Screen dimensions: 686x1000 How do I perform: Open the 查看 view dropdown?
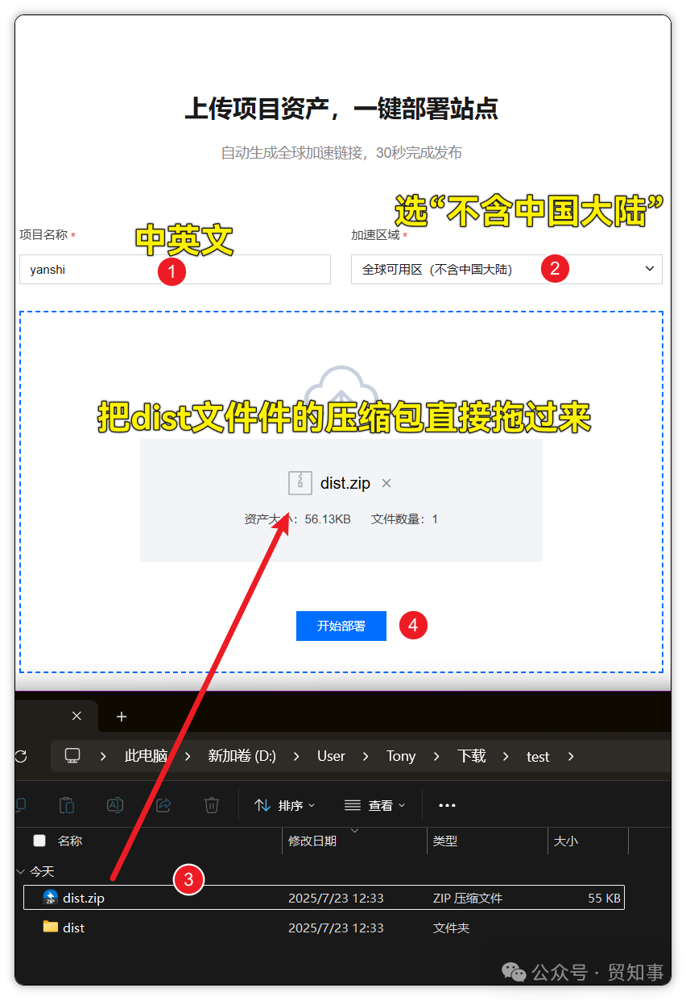pyautogui.click(x=374, y=805)
